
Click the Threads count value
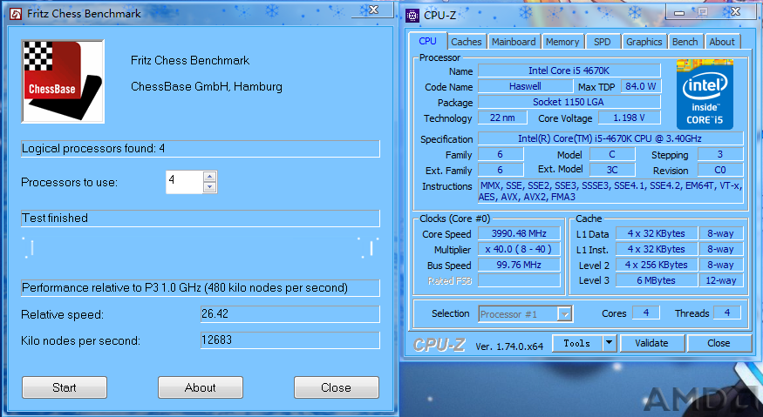click(x=727, y=313)
